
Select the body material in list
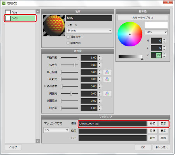[20, 18]
